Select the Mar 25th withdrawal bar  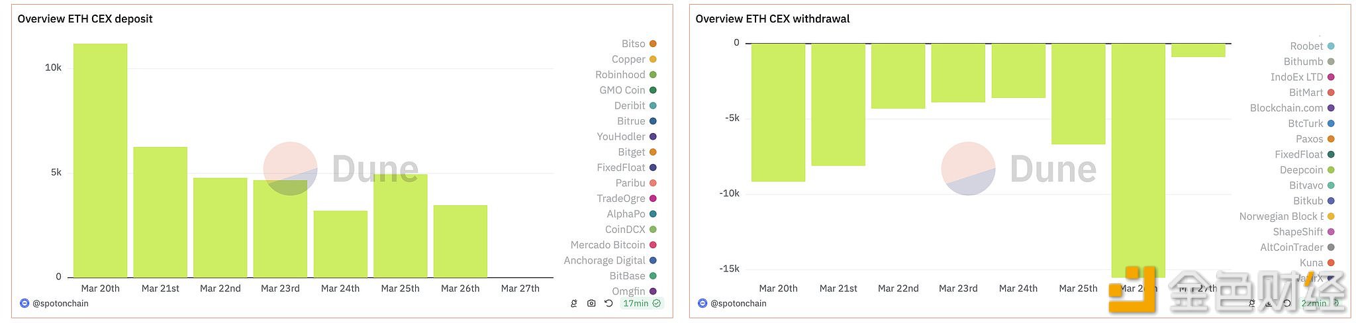1078,94
